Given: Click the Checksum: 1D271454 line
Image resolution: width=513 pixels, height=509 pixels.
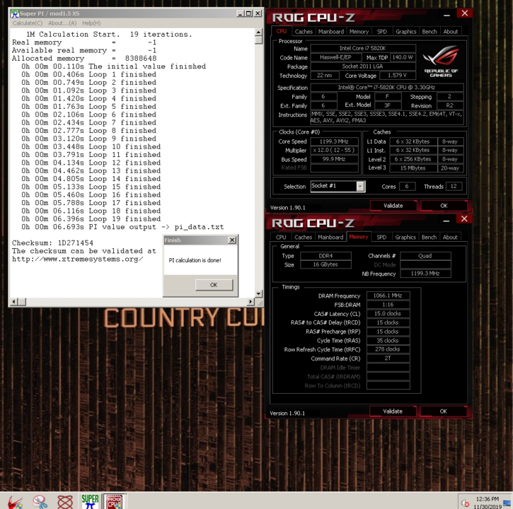Looking at the screenshot, I should (52, 243).
